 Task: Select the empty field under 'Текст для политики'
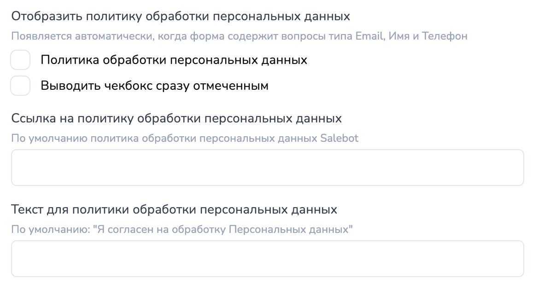[x=267, y=259]
